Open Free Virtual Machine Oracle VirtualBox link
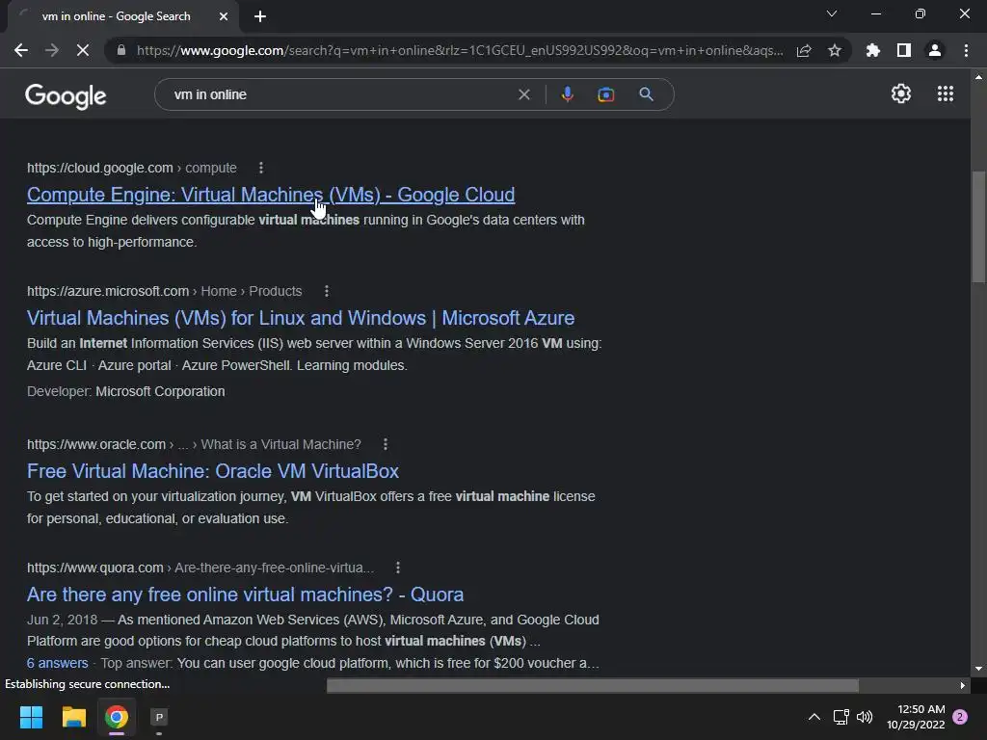The image size is (987, 740). 213,470
